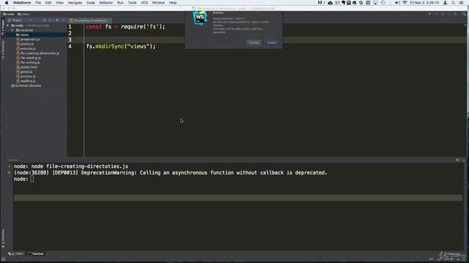Click the collapse-all icon in Project panel

click(x=50, y=20)
